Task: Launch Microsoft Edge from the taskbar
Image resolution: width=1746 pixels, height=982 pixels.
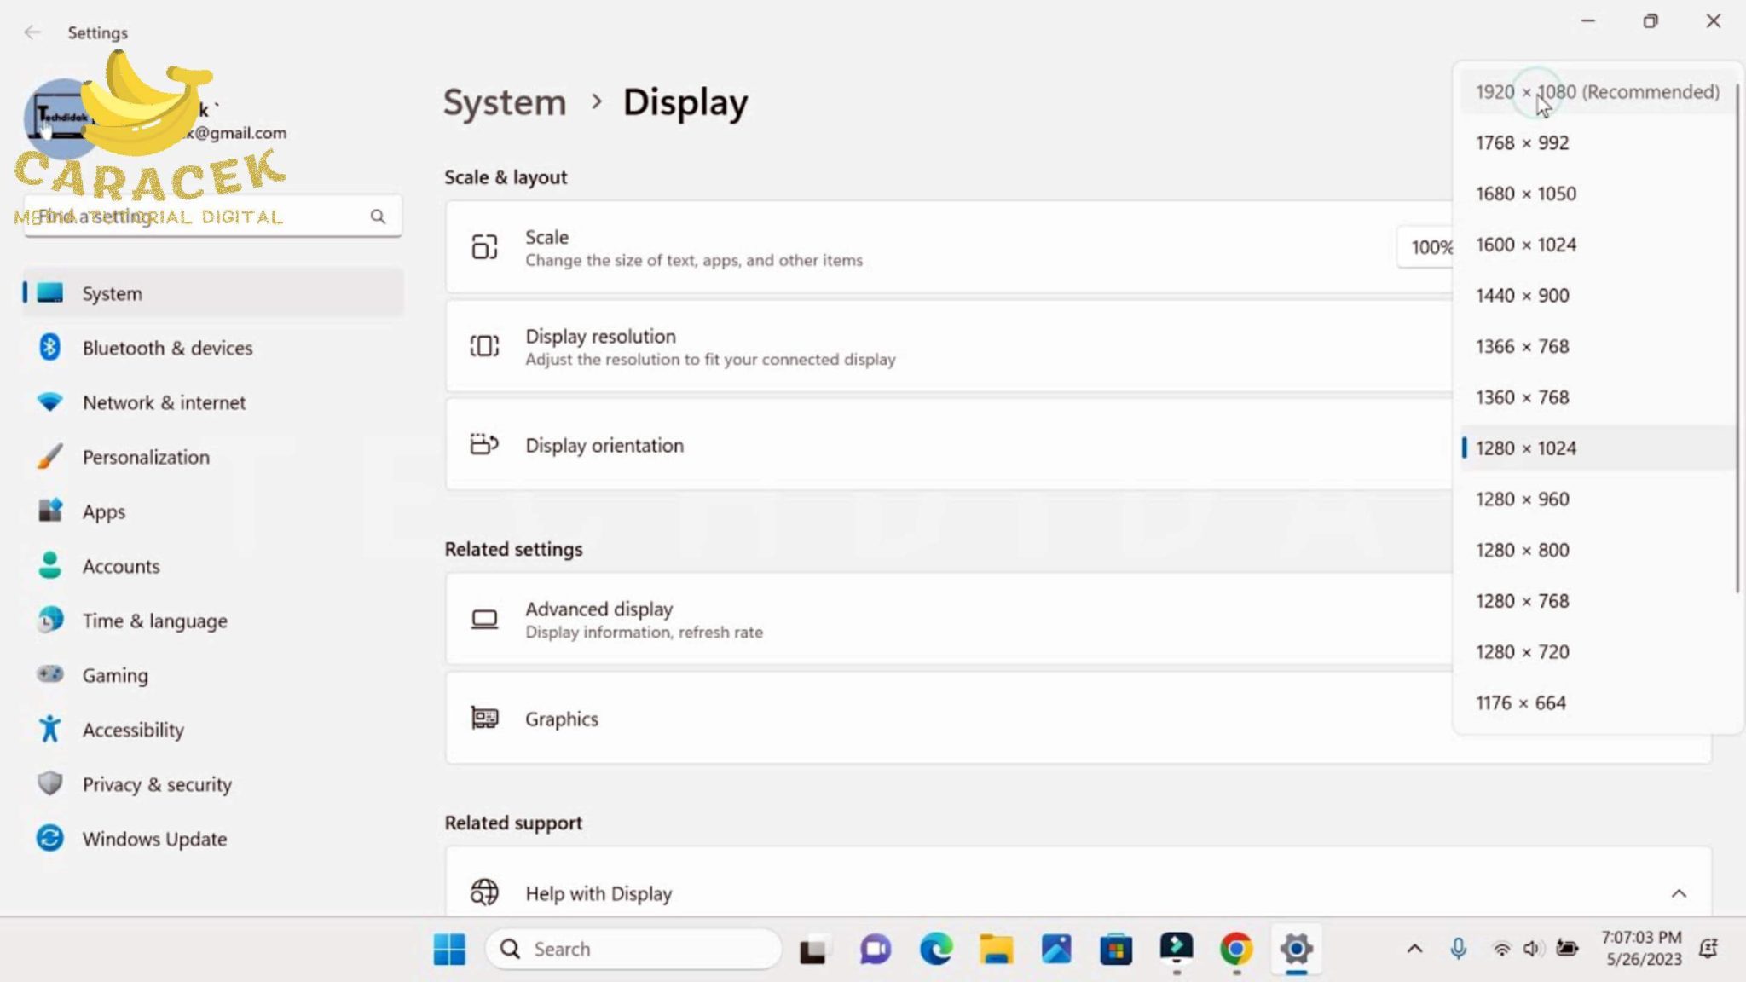Action: coord(936,949)
